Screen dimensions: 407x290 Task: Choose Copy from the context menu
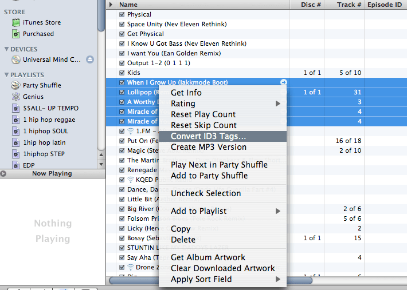pos(222,229)
